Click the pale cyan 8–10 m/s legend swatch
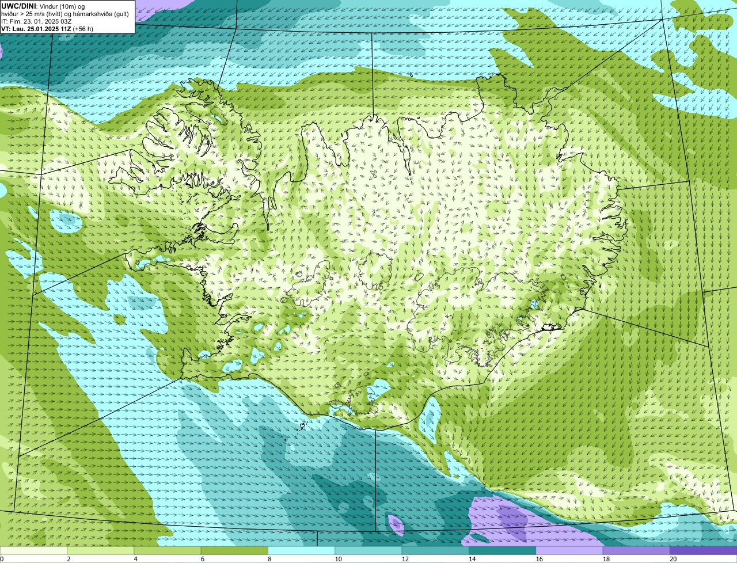The height and width of the screenshot is (563, 737). (301, 550)
